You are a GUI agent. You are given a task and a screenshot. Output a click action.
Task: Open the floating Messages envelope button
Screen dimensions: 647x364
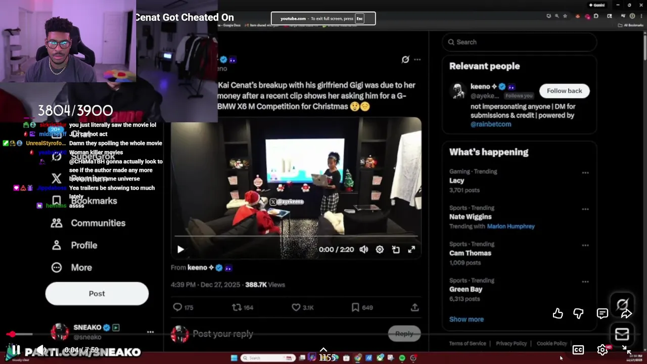(x=622, y=334)
